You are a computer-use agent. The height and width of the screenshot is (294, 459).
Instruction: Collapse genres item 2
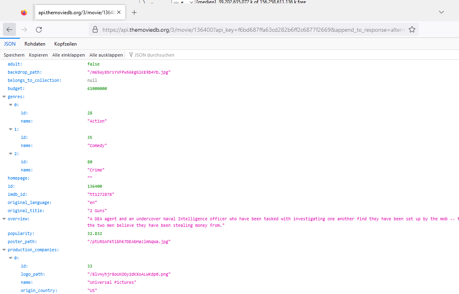pos(11,154)
